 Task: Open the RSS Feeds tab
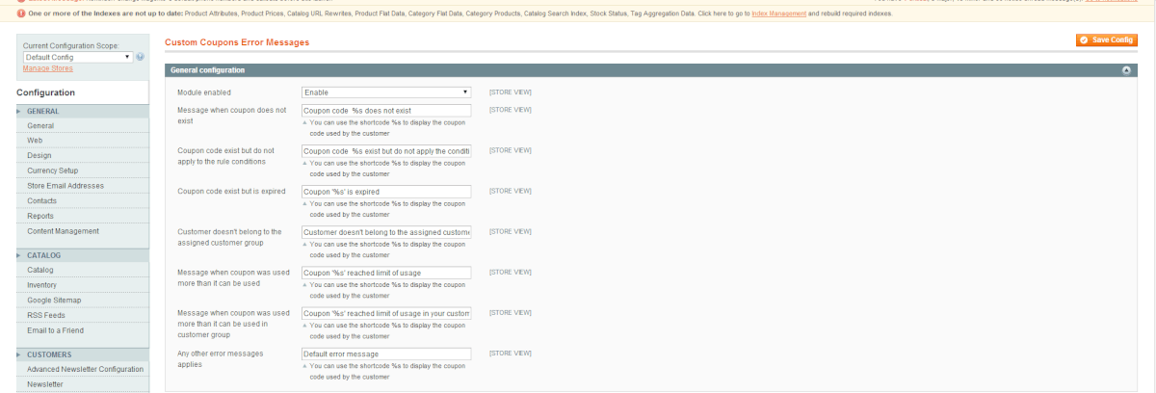pyautogui.click(x=82, y=315)
